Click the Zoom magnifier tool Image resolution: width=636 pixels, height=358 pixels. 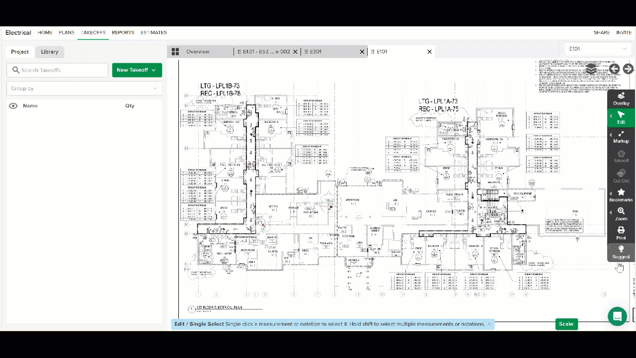621,214
